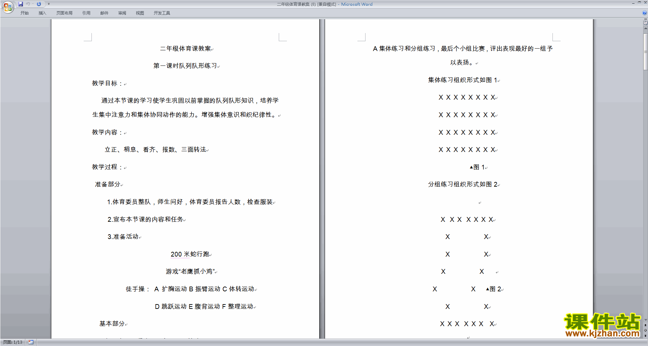Screen dimensions: 648x346
Task: Click the heading 第一课时队列队形练习
Action: coord(185,66)
